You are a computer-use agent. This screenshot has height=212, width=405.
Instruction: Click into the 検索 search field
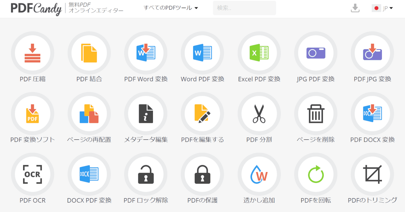245,8
